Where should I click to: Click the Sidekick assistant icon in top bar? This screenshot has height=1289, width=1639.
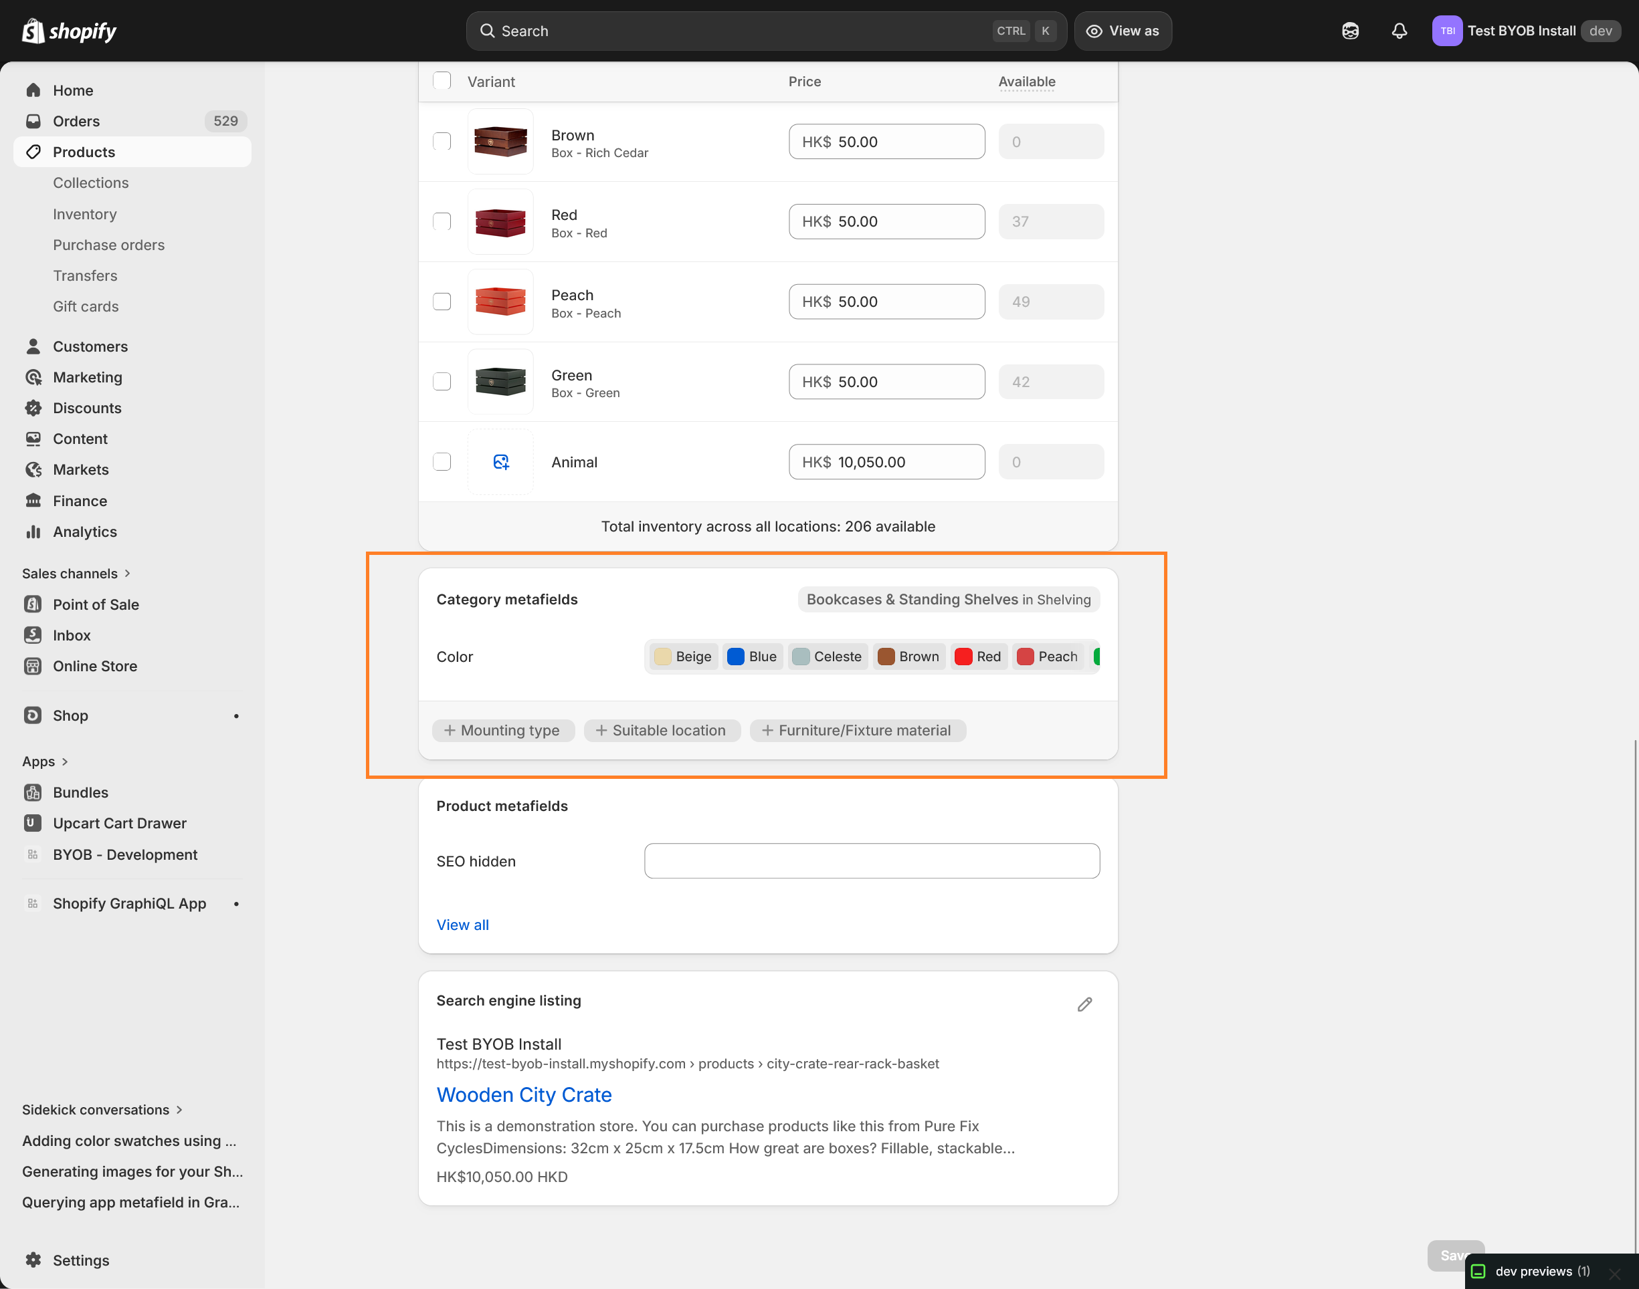coord(1350,31)
